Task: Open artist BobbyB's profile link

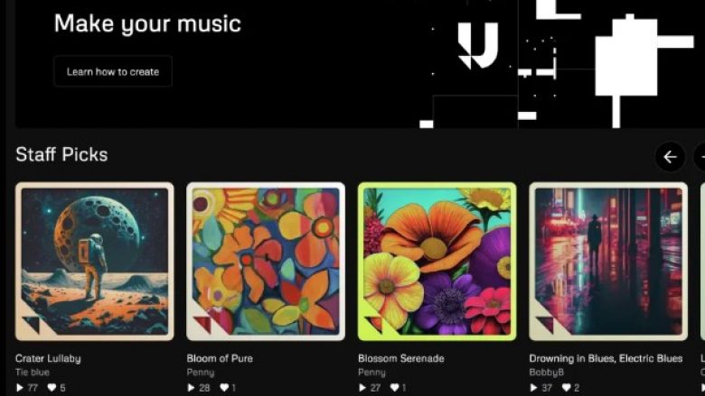Action: [x=546, y=373]
